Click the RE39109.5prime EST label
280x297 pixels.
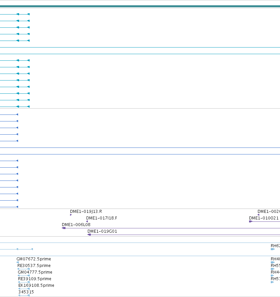click(x=35, y=279)
